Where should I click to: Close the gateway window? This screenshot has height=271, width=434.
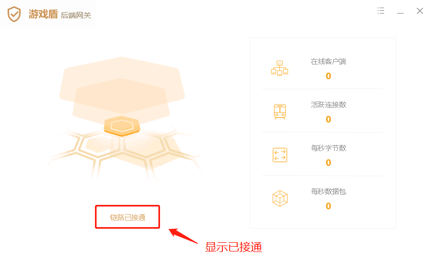[x=420, y=11]
